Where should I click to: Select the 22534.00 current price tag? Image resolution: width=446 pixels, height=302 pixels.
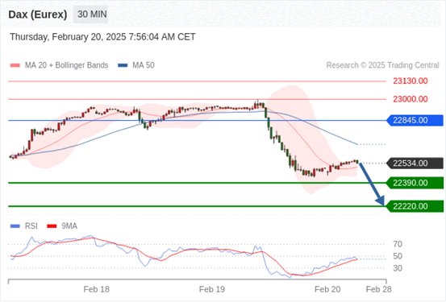(415, 163)
